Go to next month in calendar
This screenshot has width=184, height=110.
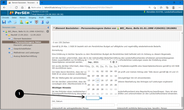pyautogui.click(x=116, y=62)
